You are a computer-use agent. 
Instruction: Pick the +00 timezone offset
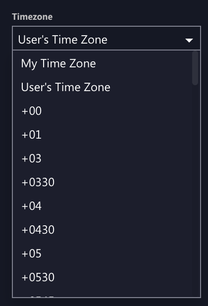tap(102, 111)
